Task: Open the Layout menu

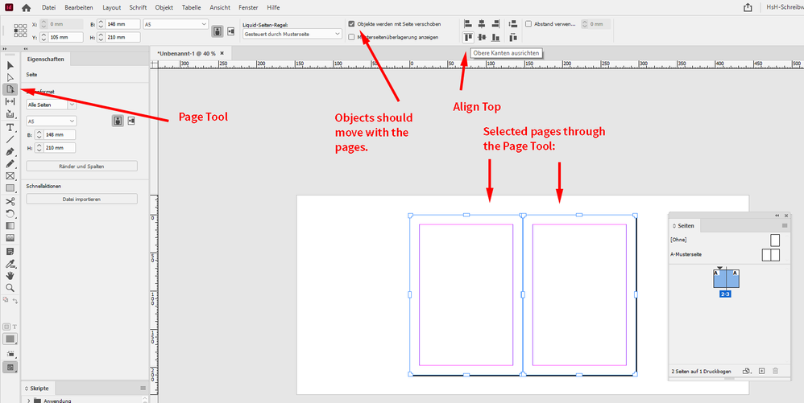Action: (x=112, y=8)
